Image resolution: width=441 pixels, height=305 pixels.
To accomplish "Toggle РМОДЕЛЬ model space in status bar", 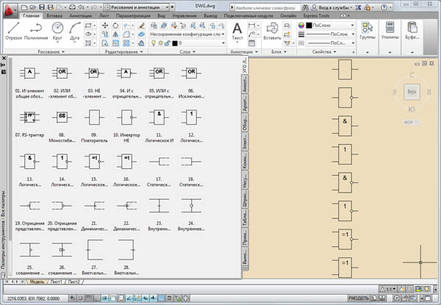I will (358, 298).
